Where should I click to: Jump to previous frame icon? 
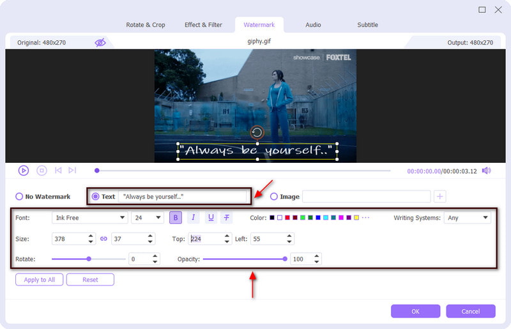click(58, 170)
